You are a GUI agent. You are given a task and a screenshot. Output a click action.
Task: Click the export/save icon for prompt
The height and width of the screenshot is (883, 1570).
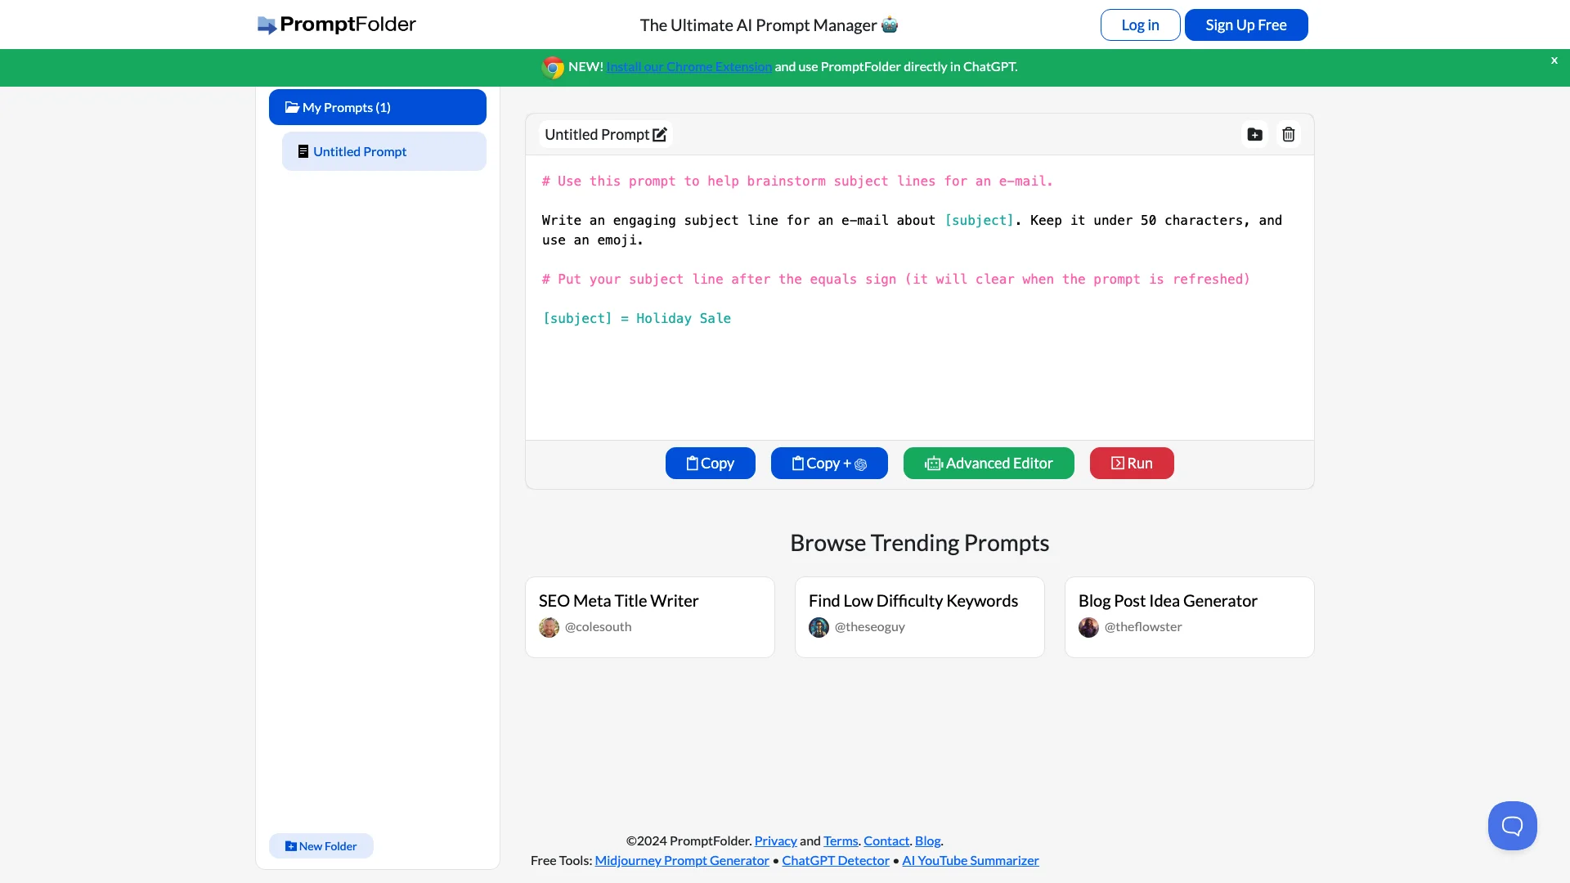pos(1254,134)
